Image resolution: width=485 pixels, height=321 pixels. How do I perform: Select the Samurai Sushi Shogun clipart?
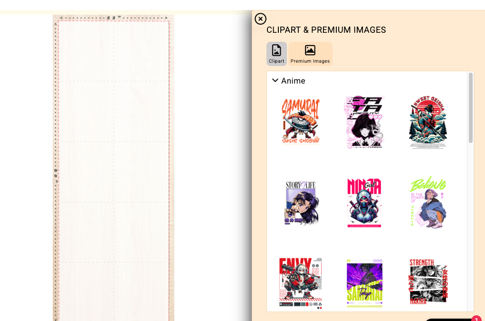[300, 121]
